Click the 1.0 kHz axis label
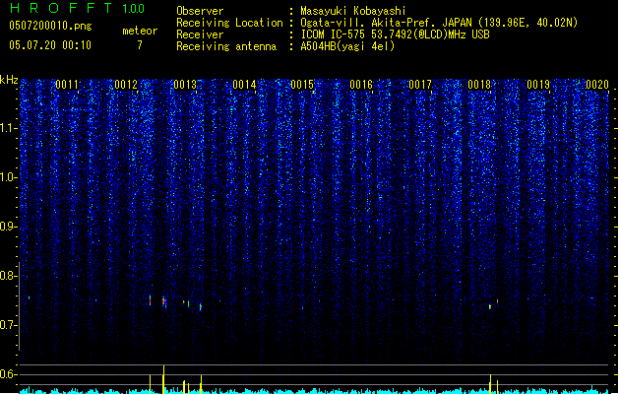Image resolution: width=619 pixels, height=394 pixels. click(8, 177)
